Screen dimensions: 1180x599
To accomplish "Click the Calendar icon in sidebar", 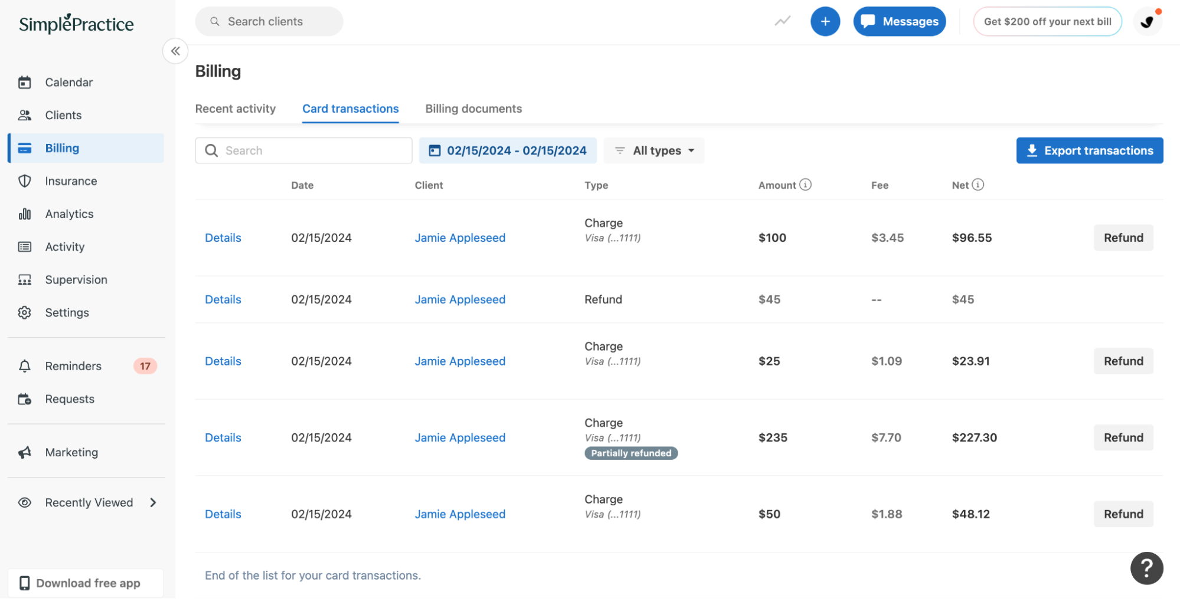I will (x=25, y=83).
